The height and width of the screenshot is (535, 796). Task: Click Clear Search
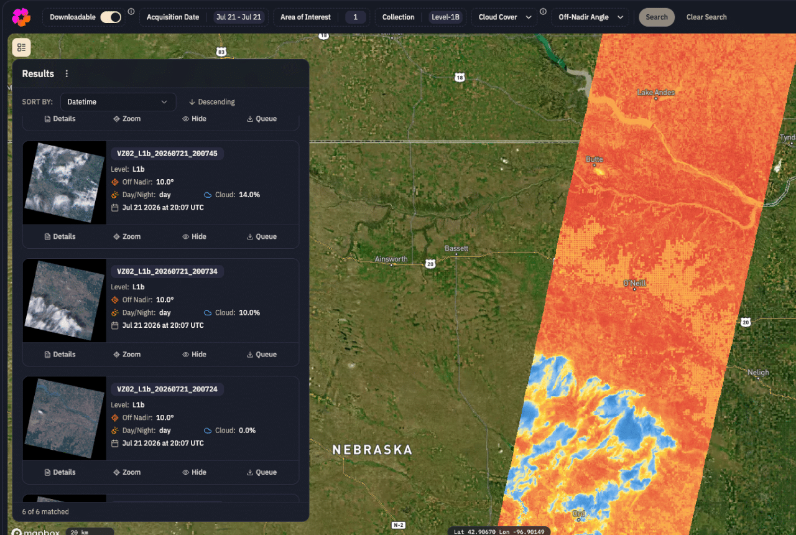[x=706, y=17]
